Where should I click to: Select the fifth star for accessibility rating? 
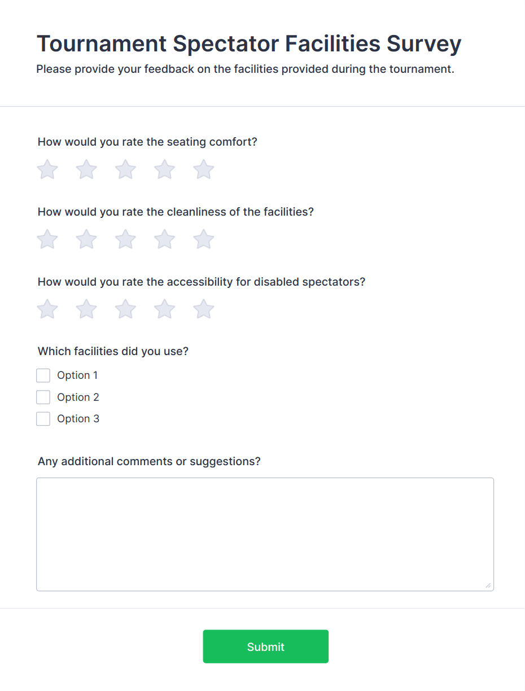click(203, 309)
